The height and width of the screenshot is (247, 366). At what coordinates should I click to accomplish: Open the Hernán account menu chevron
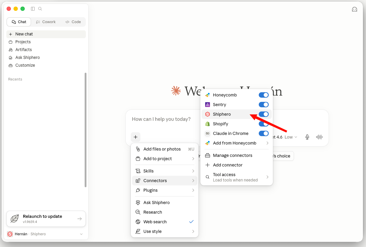tap(81, 234)
